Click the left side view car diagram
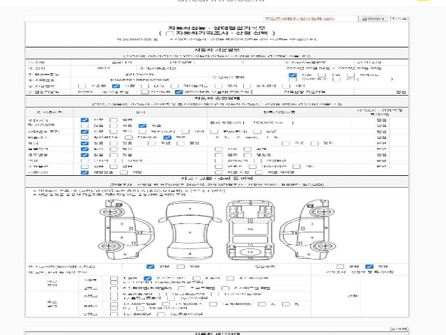Viewport: 446px width, 335px height. pos(126,230)
